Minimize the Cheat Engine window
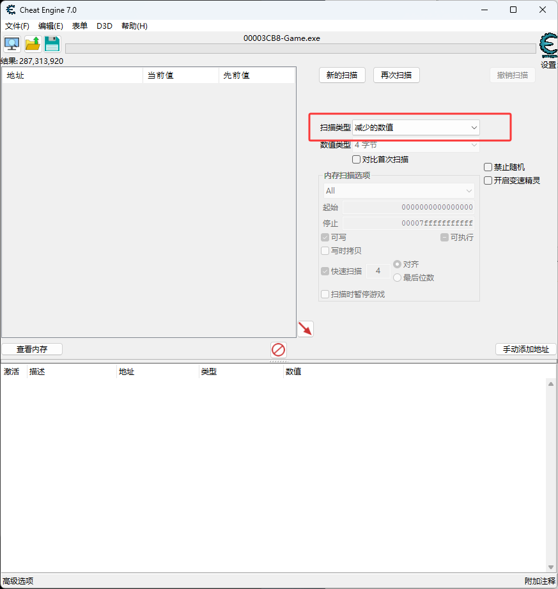This screenshot has height=589, width=558. [x=484, y=10]
